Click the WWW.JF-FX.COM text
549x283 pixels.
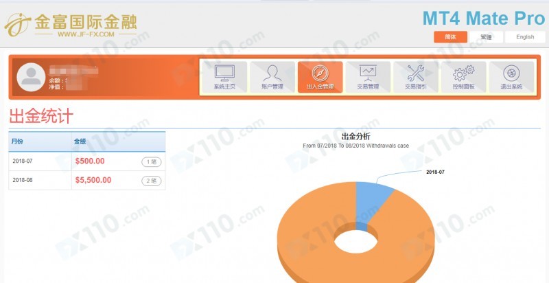[x=86, y=34]
